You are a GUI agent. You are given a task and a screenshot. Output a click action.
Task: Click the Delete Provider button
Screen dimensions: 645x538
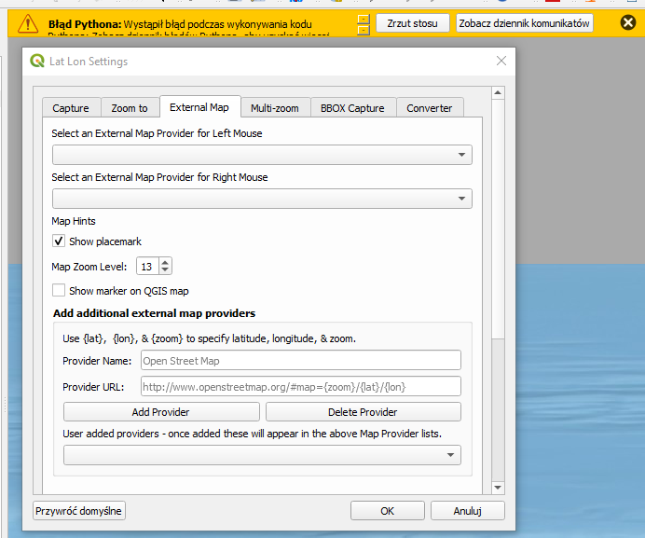(364, 411)
